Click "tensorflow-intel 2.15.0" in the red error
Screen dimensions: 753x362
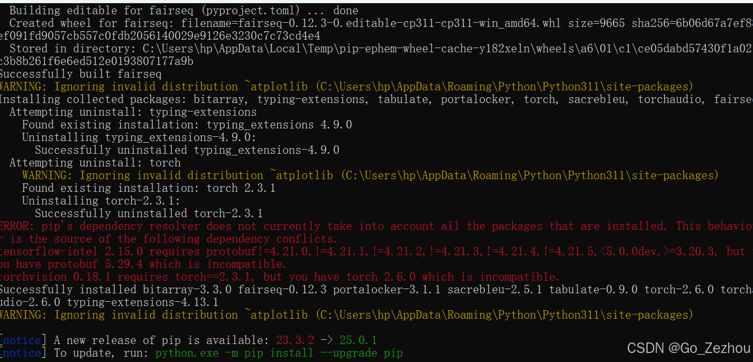tap(71, 252)
